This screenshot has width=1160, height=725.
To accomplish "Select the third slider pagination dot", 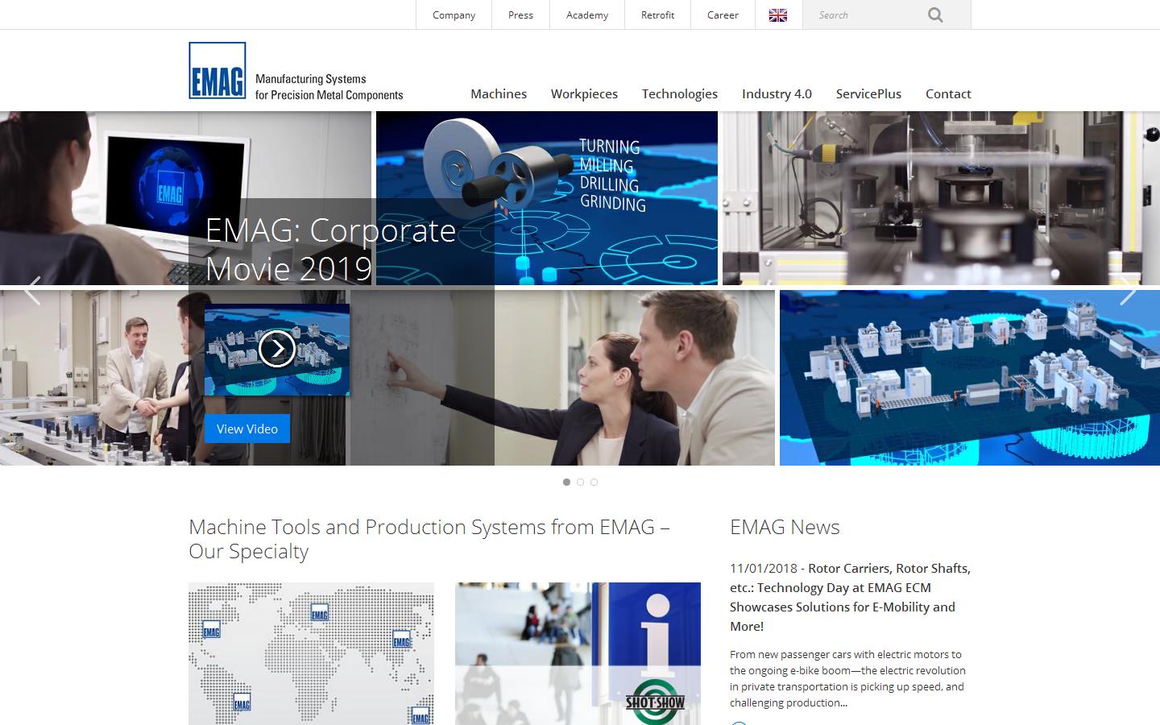I will coord(594,482).
